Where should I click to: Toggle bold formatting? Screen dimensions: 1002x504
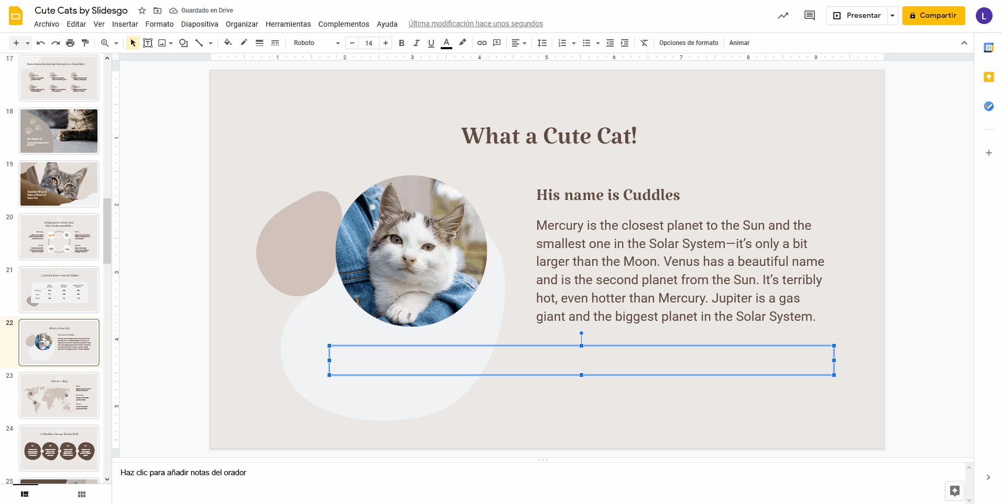pyautogui.click(x=401, y=43)
